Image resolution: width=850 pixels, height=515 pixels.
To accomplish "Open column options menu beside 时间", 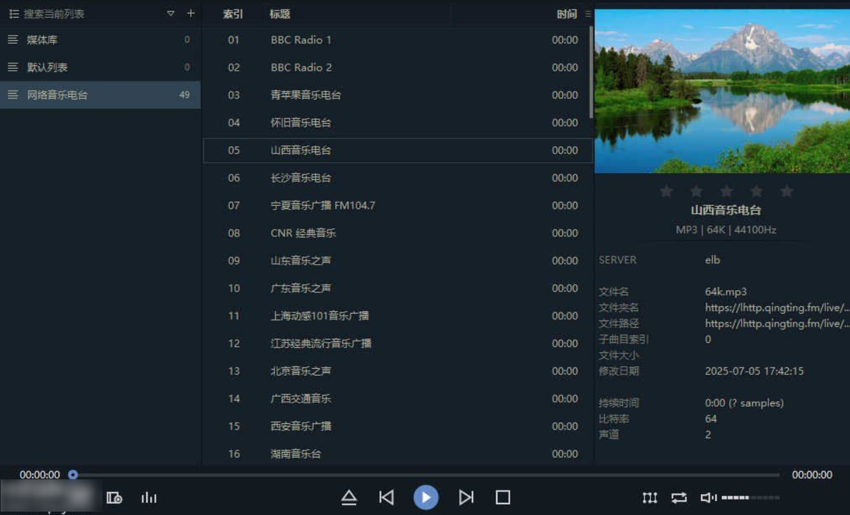I will [x=588, y=14].
